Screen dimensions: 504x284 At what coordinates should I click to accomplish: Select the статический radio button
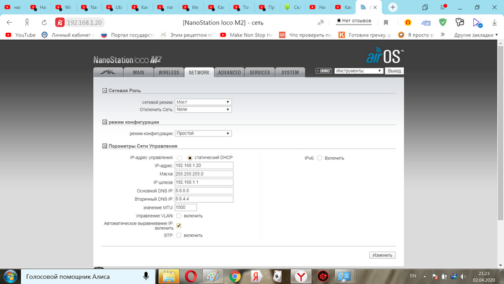coord(190,158)
